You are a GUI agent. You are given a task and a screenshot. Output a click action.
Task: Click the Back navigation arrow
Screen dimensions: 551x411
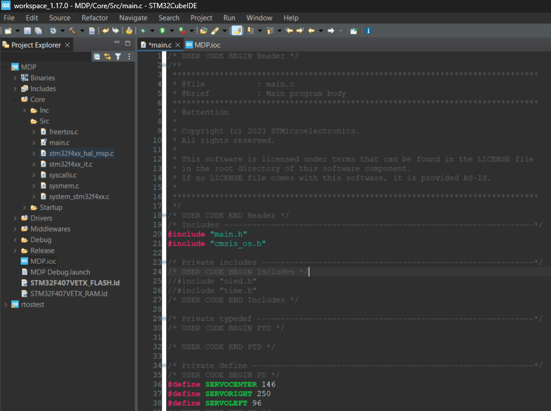312,31
